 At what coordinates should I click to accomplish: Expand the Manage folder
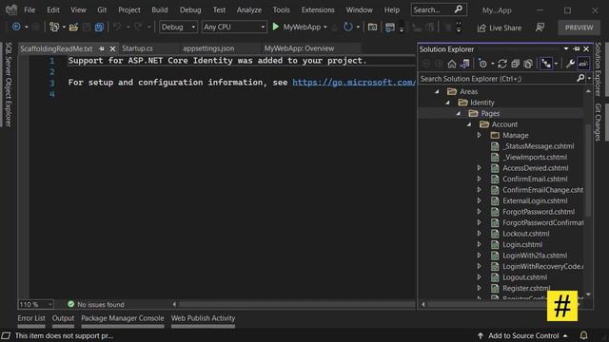point(480,135)
